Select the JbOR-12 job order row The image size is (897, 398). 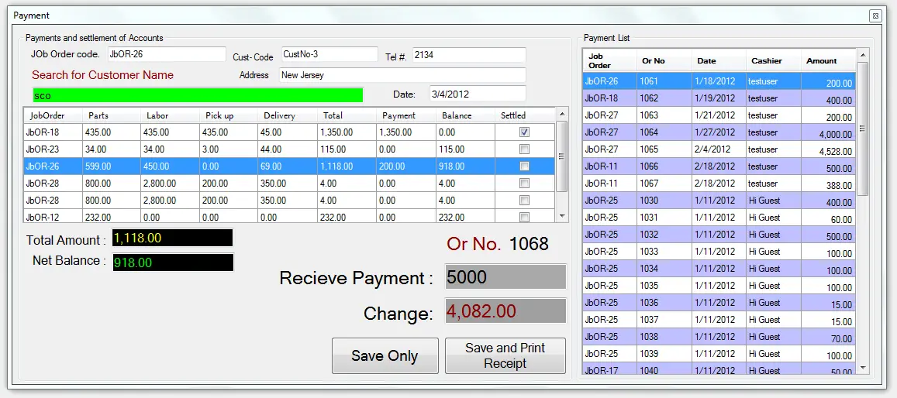coord(289,217)
